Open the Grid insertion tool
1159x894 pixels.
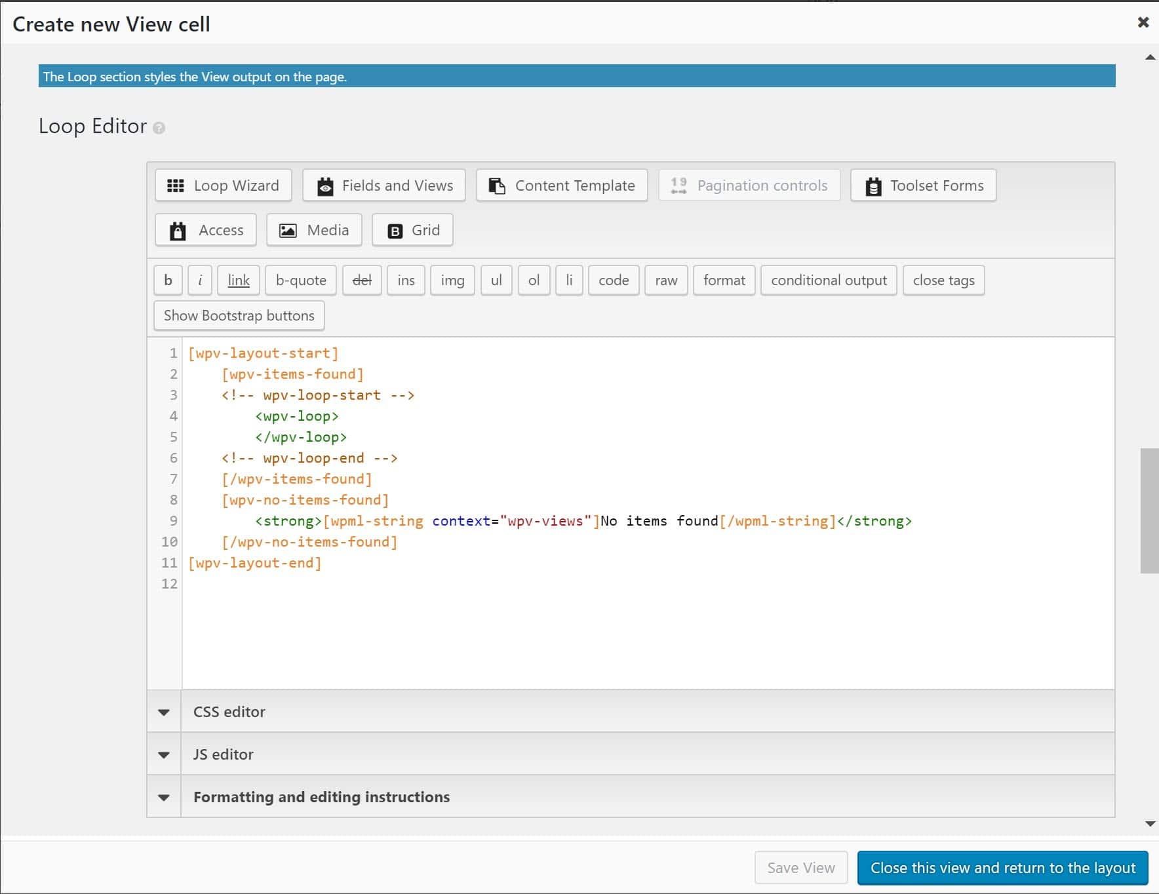pyautogui.click(x=412, y=230)
